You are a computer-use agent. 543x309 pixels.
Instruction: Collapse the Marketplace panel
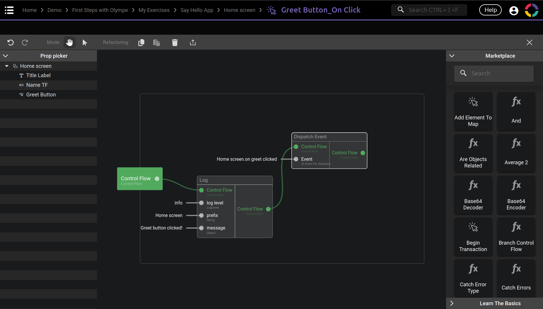(x=452, y=56)
